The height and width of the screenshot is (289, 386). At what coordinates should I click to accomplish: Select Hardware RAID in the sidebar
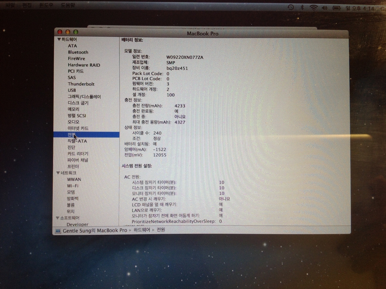point(84,65)
